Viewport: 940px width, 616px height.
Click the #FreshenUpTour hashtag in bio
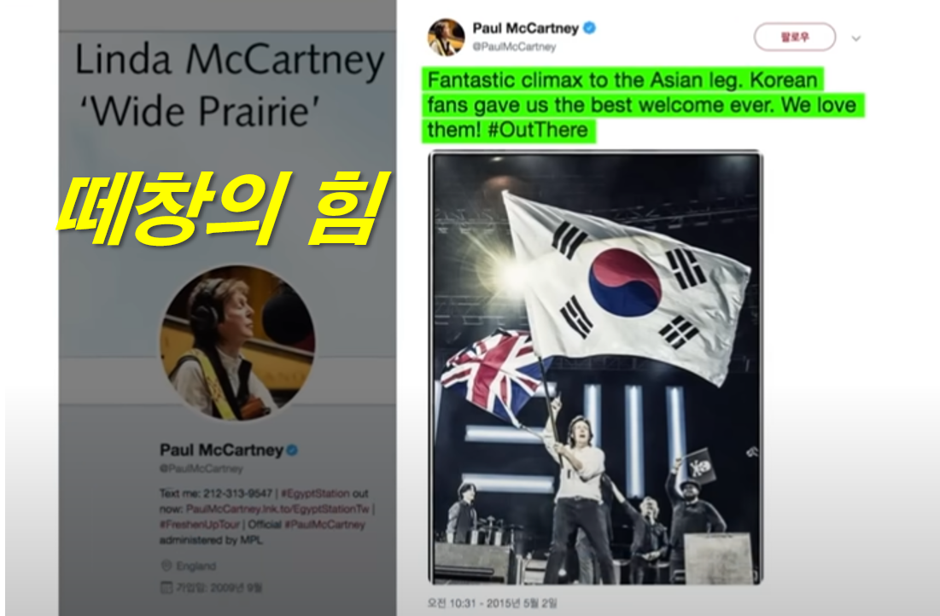click(x=200, y=525)
